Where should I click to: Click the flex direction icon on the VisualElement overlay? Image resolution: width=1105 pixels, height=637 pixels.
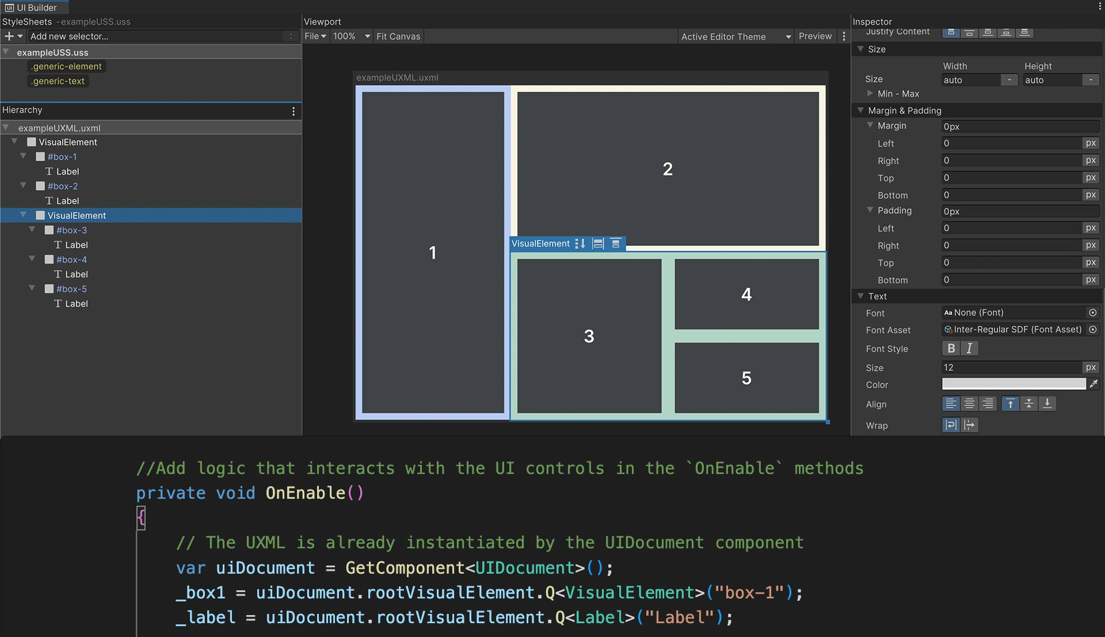point(580,244)
